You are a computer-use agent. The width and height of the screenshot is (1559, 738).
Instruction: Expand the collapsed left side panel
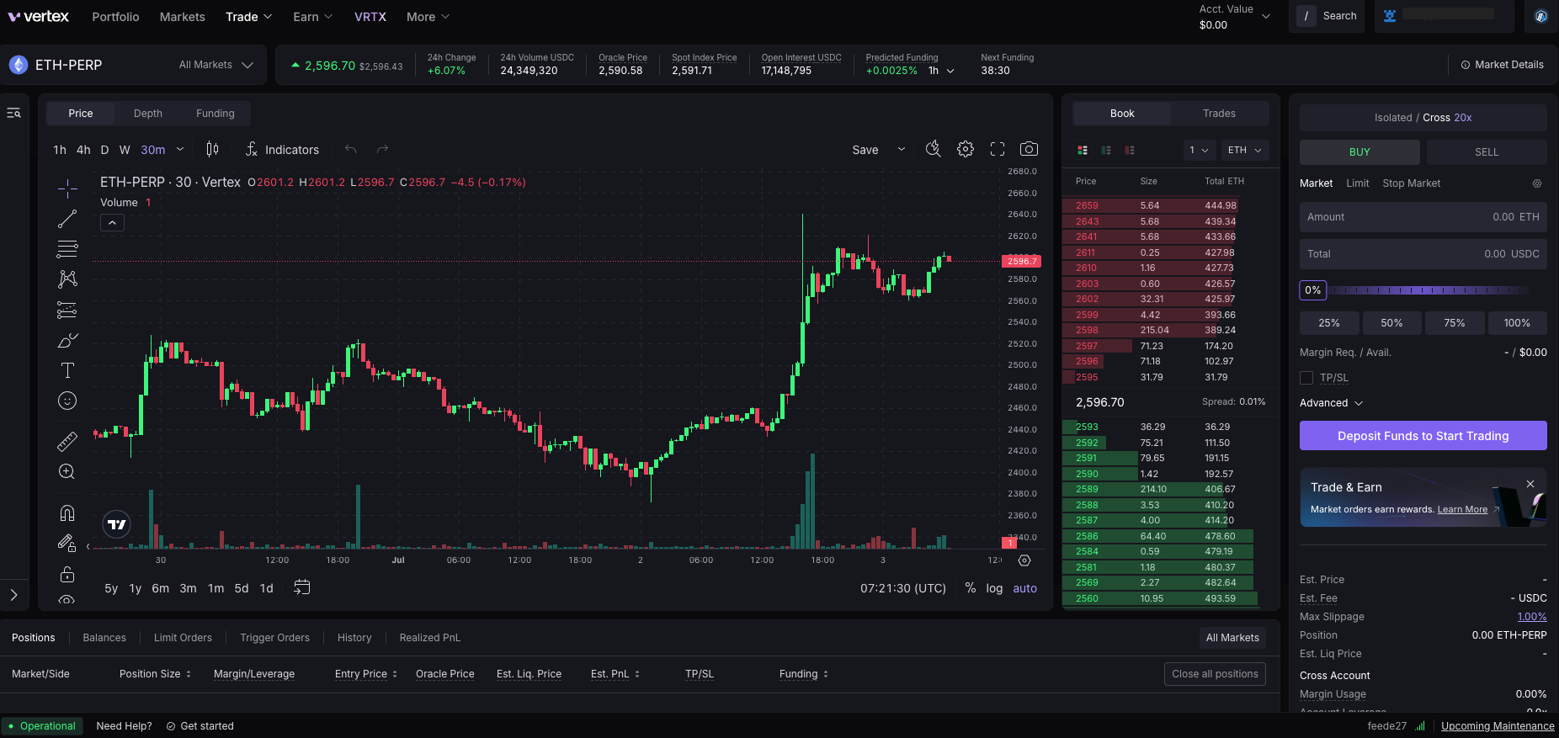[x=13, y=595]
